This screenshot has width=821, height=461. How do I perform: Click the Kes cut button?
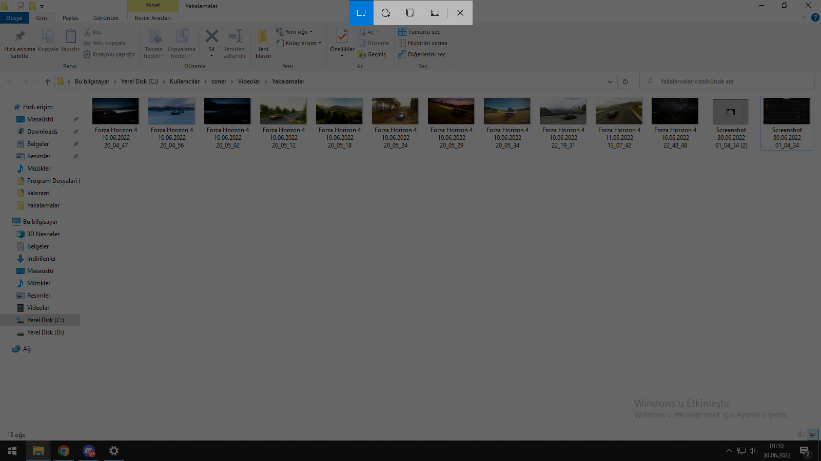[93, 32]
